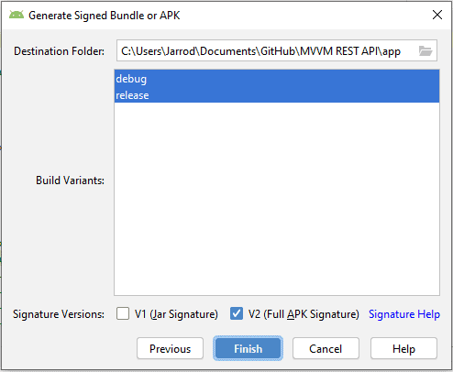This screenshot has width=453, height=372.
Task: Click the 'V1 (Jar Signature)' label text
Action: 176,314
